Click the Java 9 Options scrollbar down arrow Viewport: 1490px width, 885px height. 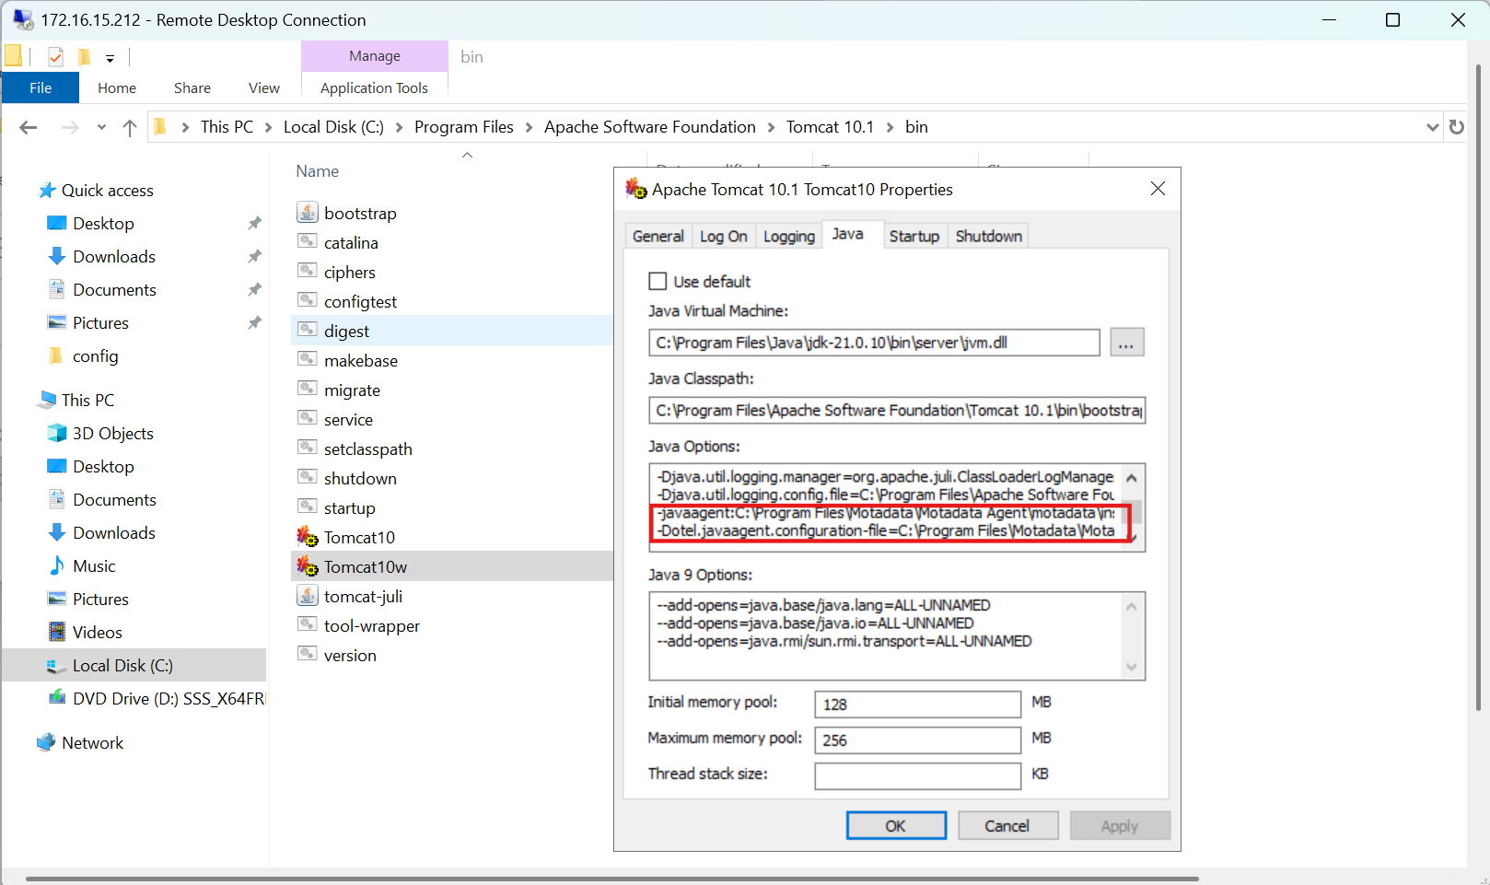tap(1132, 667)
